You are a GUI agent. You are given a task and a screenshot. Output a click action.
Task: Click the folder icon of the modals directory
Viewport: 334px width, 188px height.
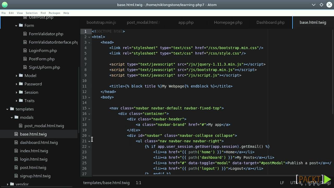tap(16, 117)
